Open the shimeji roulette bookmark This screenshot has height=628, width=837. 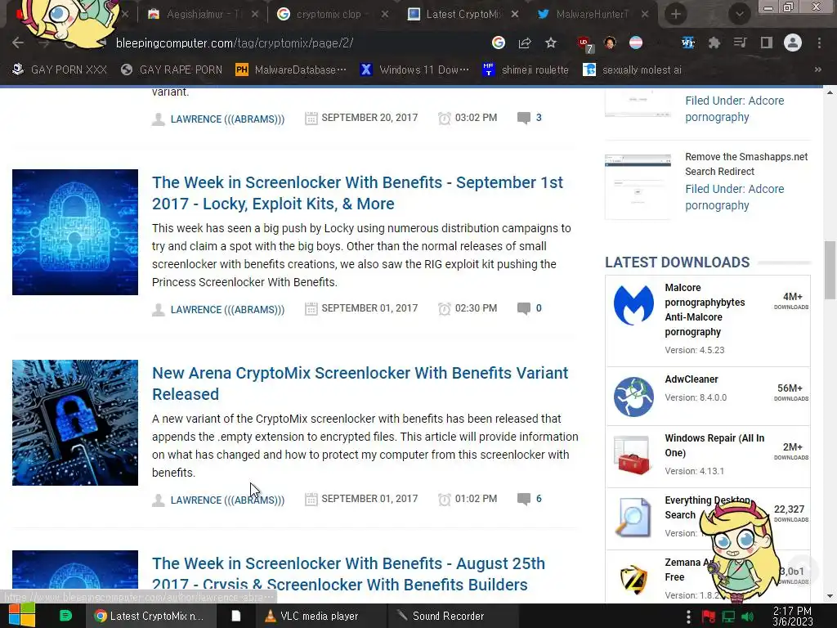pos(526,70)
